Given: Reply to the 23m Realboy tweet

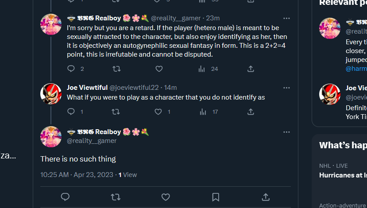Looking at the screenshot, I should [x=71, y=69].
